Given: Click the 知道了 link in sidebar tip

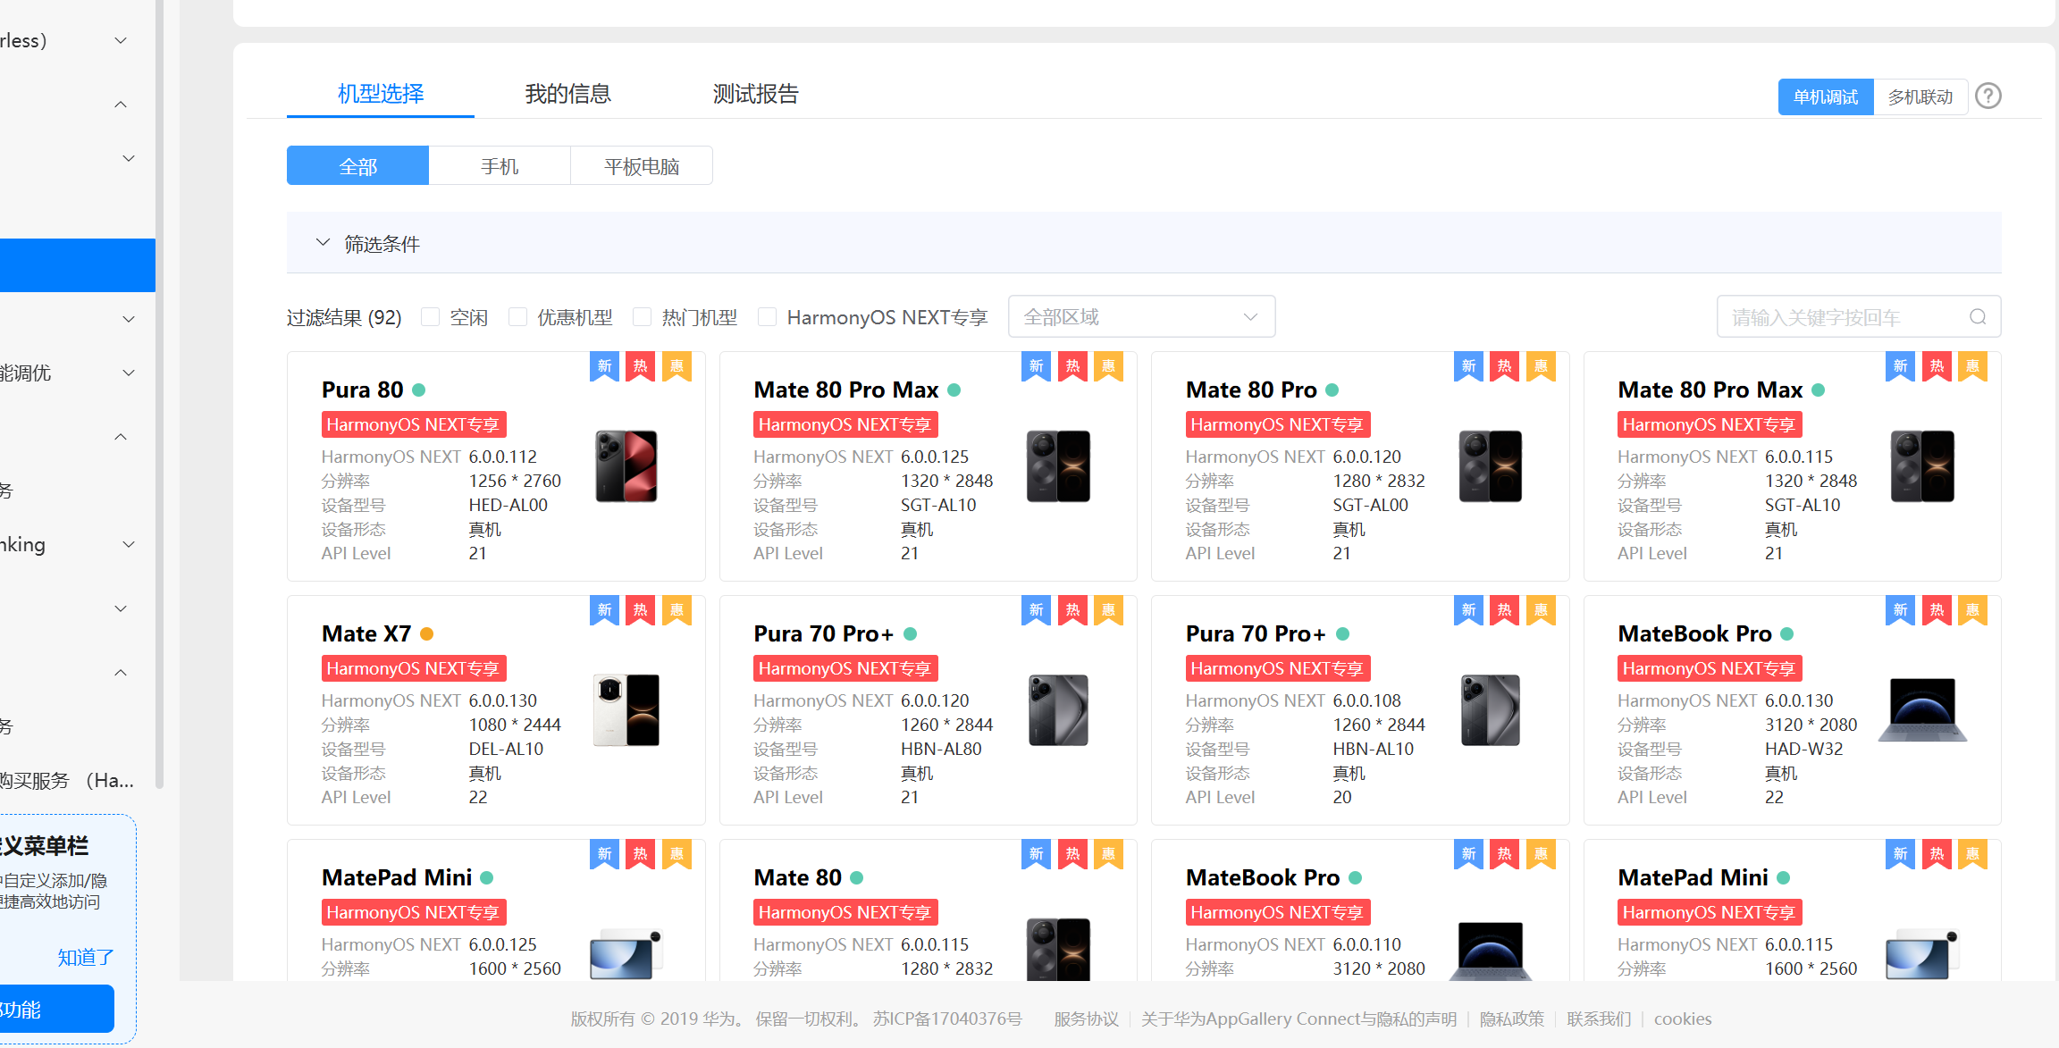Looking at the screenshot, I should 86,957.
